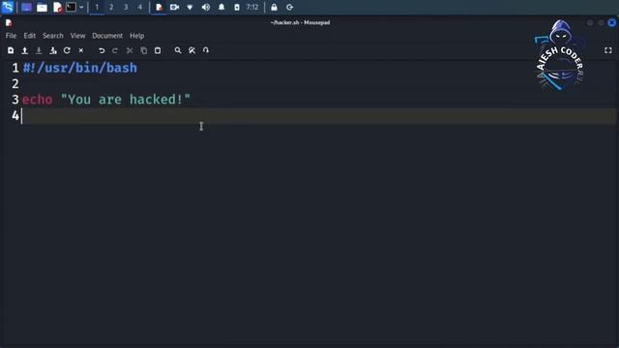Viewport: 619px width, 348px height.
Task: Launch text editor from panel launcher
Action: click(58, 7)
